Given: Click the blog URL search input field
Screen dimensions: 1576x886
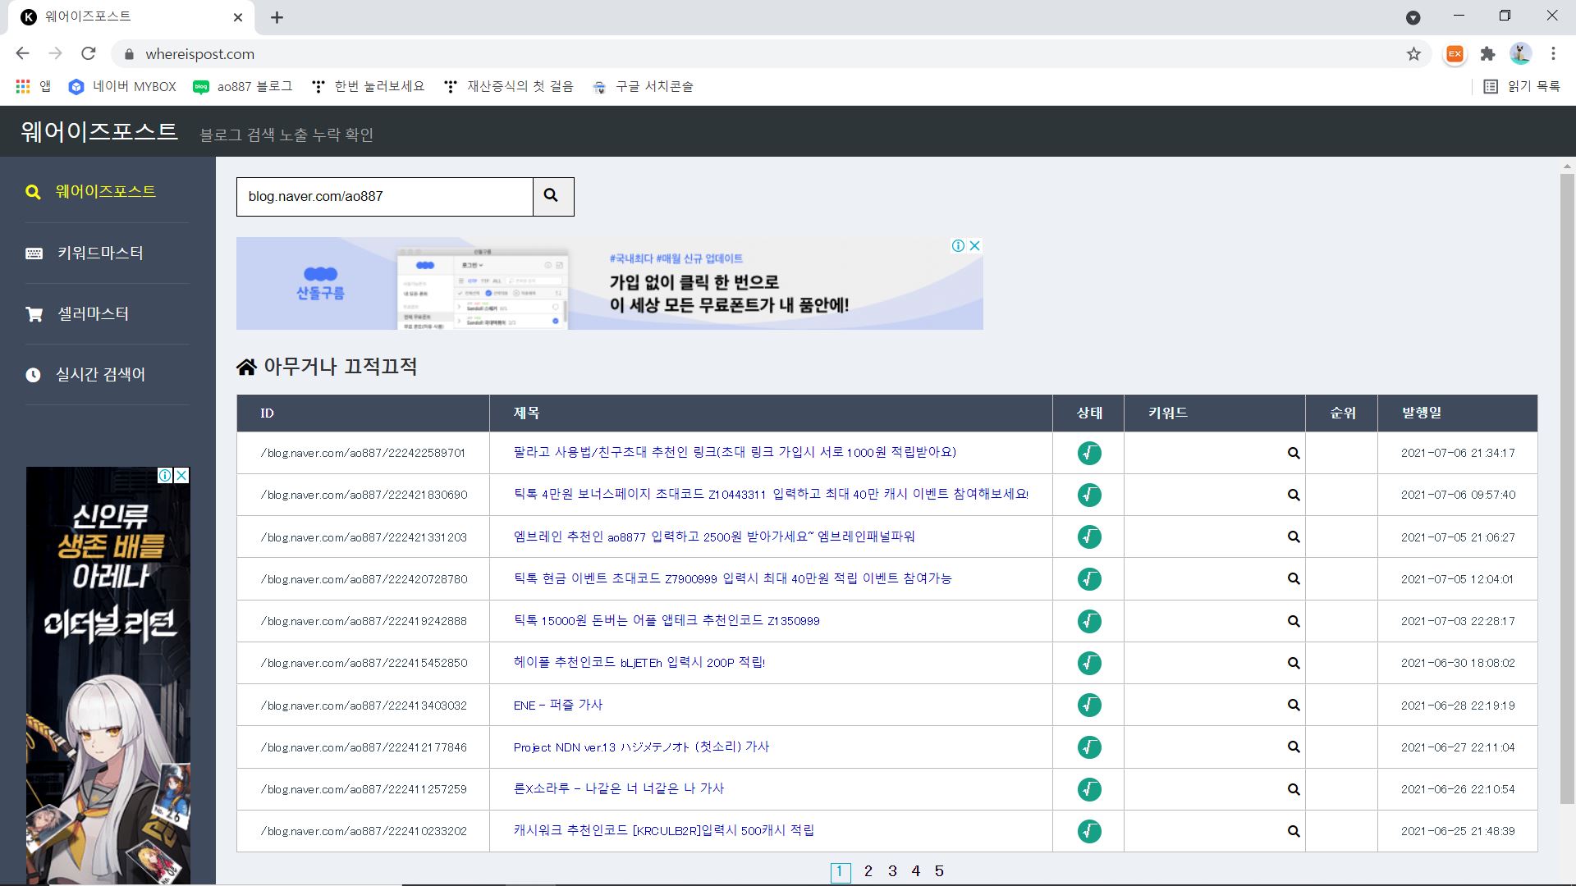Looking at the screenshot, I should 385,197.
